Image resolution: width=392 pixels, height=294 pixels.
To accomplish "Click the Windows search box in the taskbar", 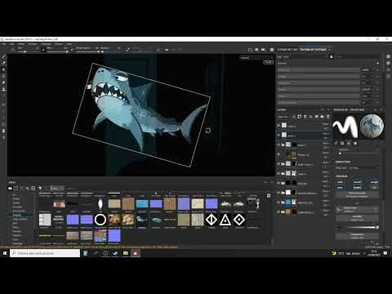I will pos(45,253).
